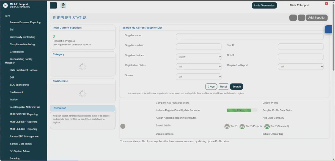
Task: Open the user avatar icon in top toolbar
Action: click(x=63, y=5)
